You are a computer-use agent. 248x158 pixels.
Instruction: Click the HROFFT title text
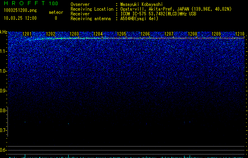[x=24, y=3]
